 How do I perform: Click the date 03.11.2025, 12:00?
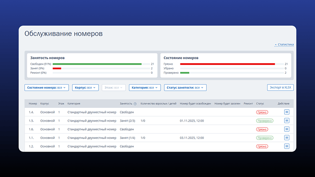pos(192,138)
